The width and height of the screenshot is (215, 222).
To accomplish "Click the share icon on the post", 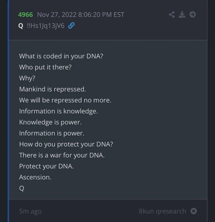I will [172, 14].
